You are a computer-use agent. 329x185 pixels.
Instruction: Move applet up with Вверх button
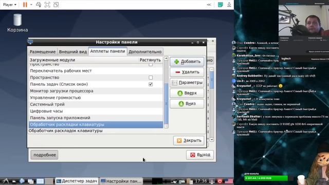coord(187,93)
